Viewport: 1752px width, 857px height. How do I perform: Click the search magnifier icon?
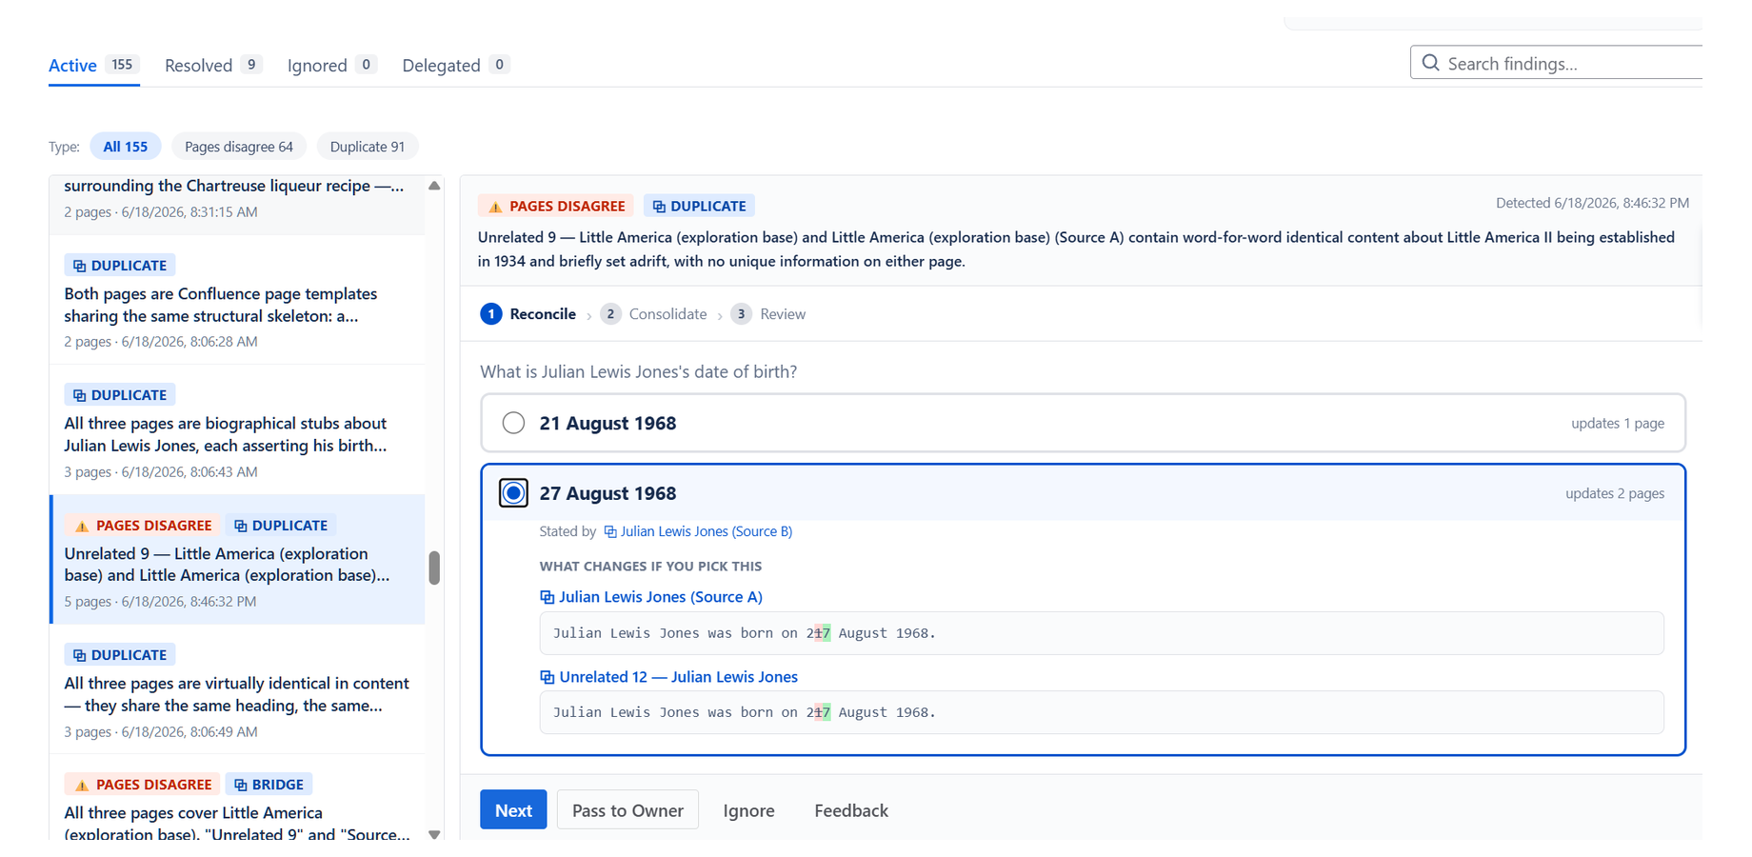click(x=1430, y=63)
